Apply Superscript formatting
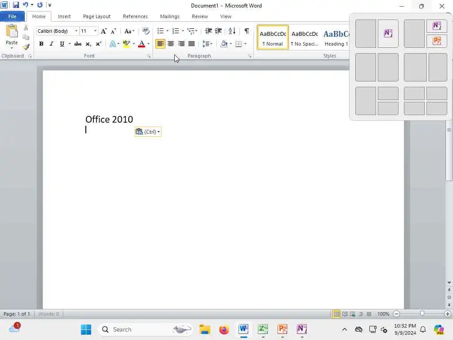Image resolution: width=453 pixels, height=340 pixels. (99, 44)
